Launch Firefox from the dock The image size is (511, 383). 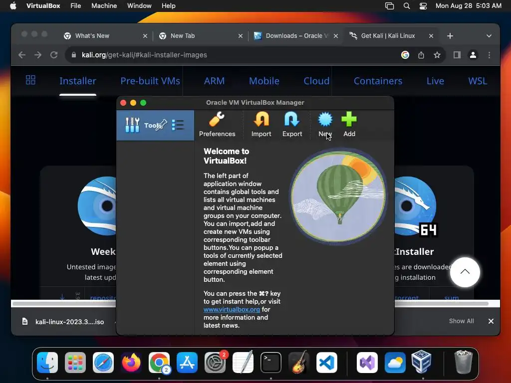(x=131, y=363)
